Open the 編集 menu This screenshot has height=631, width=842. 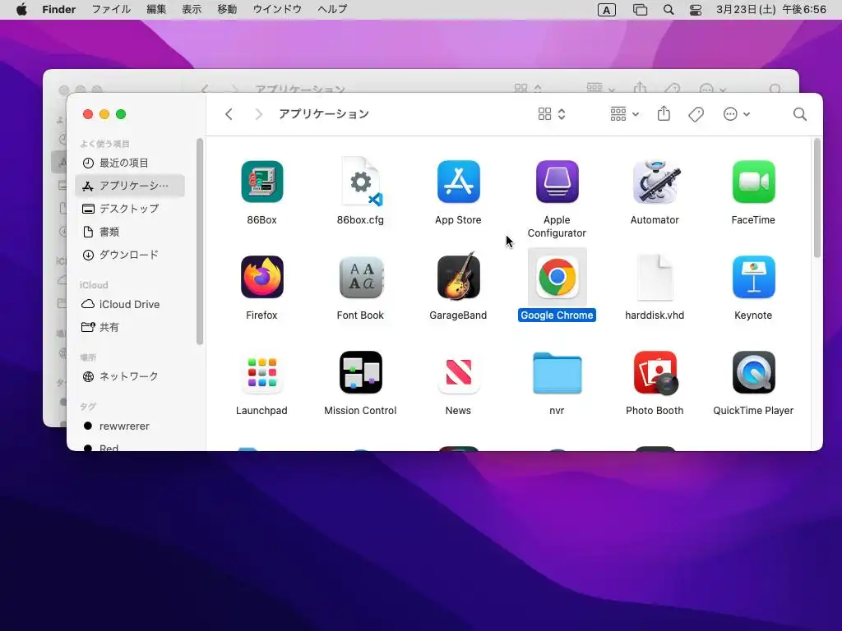tap(156, 9)
